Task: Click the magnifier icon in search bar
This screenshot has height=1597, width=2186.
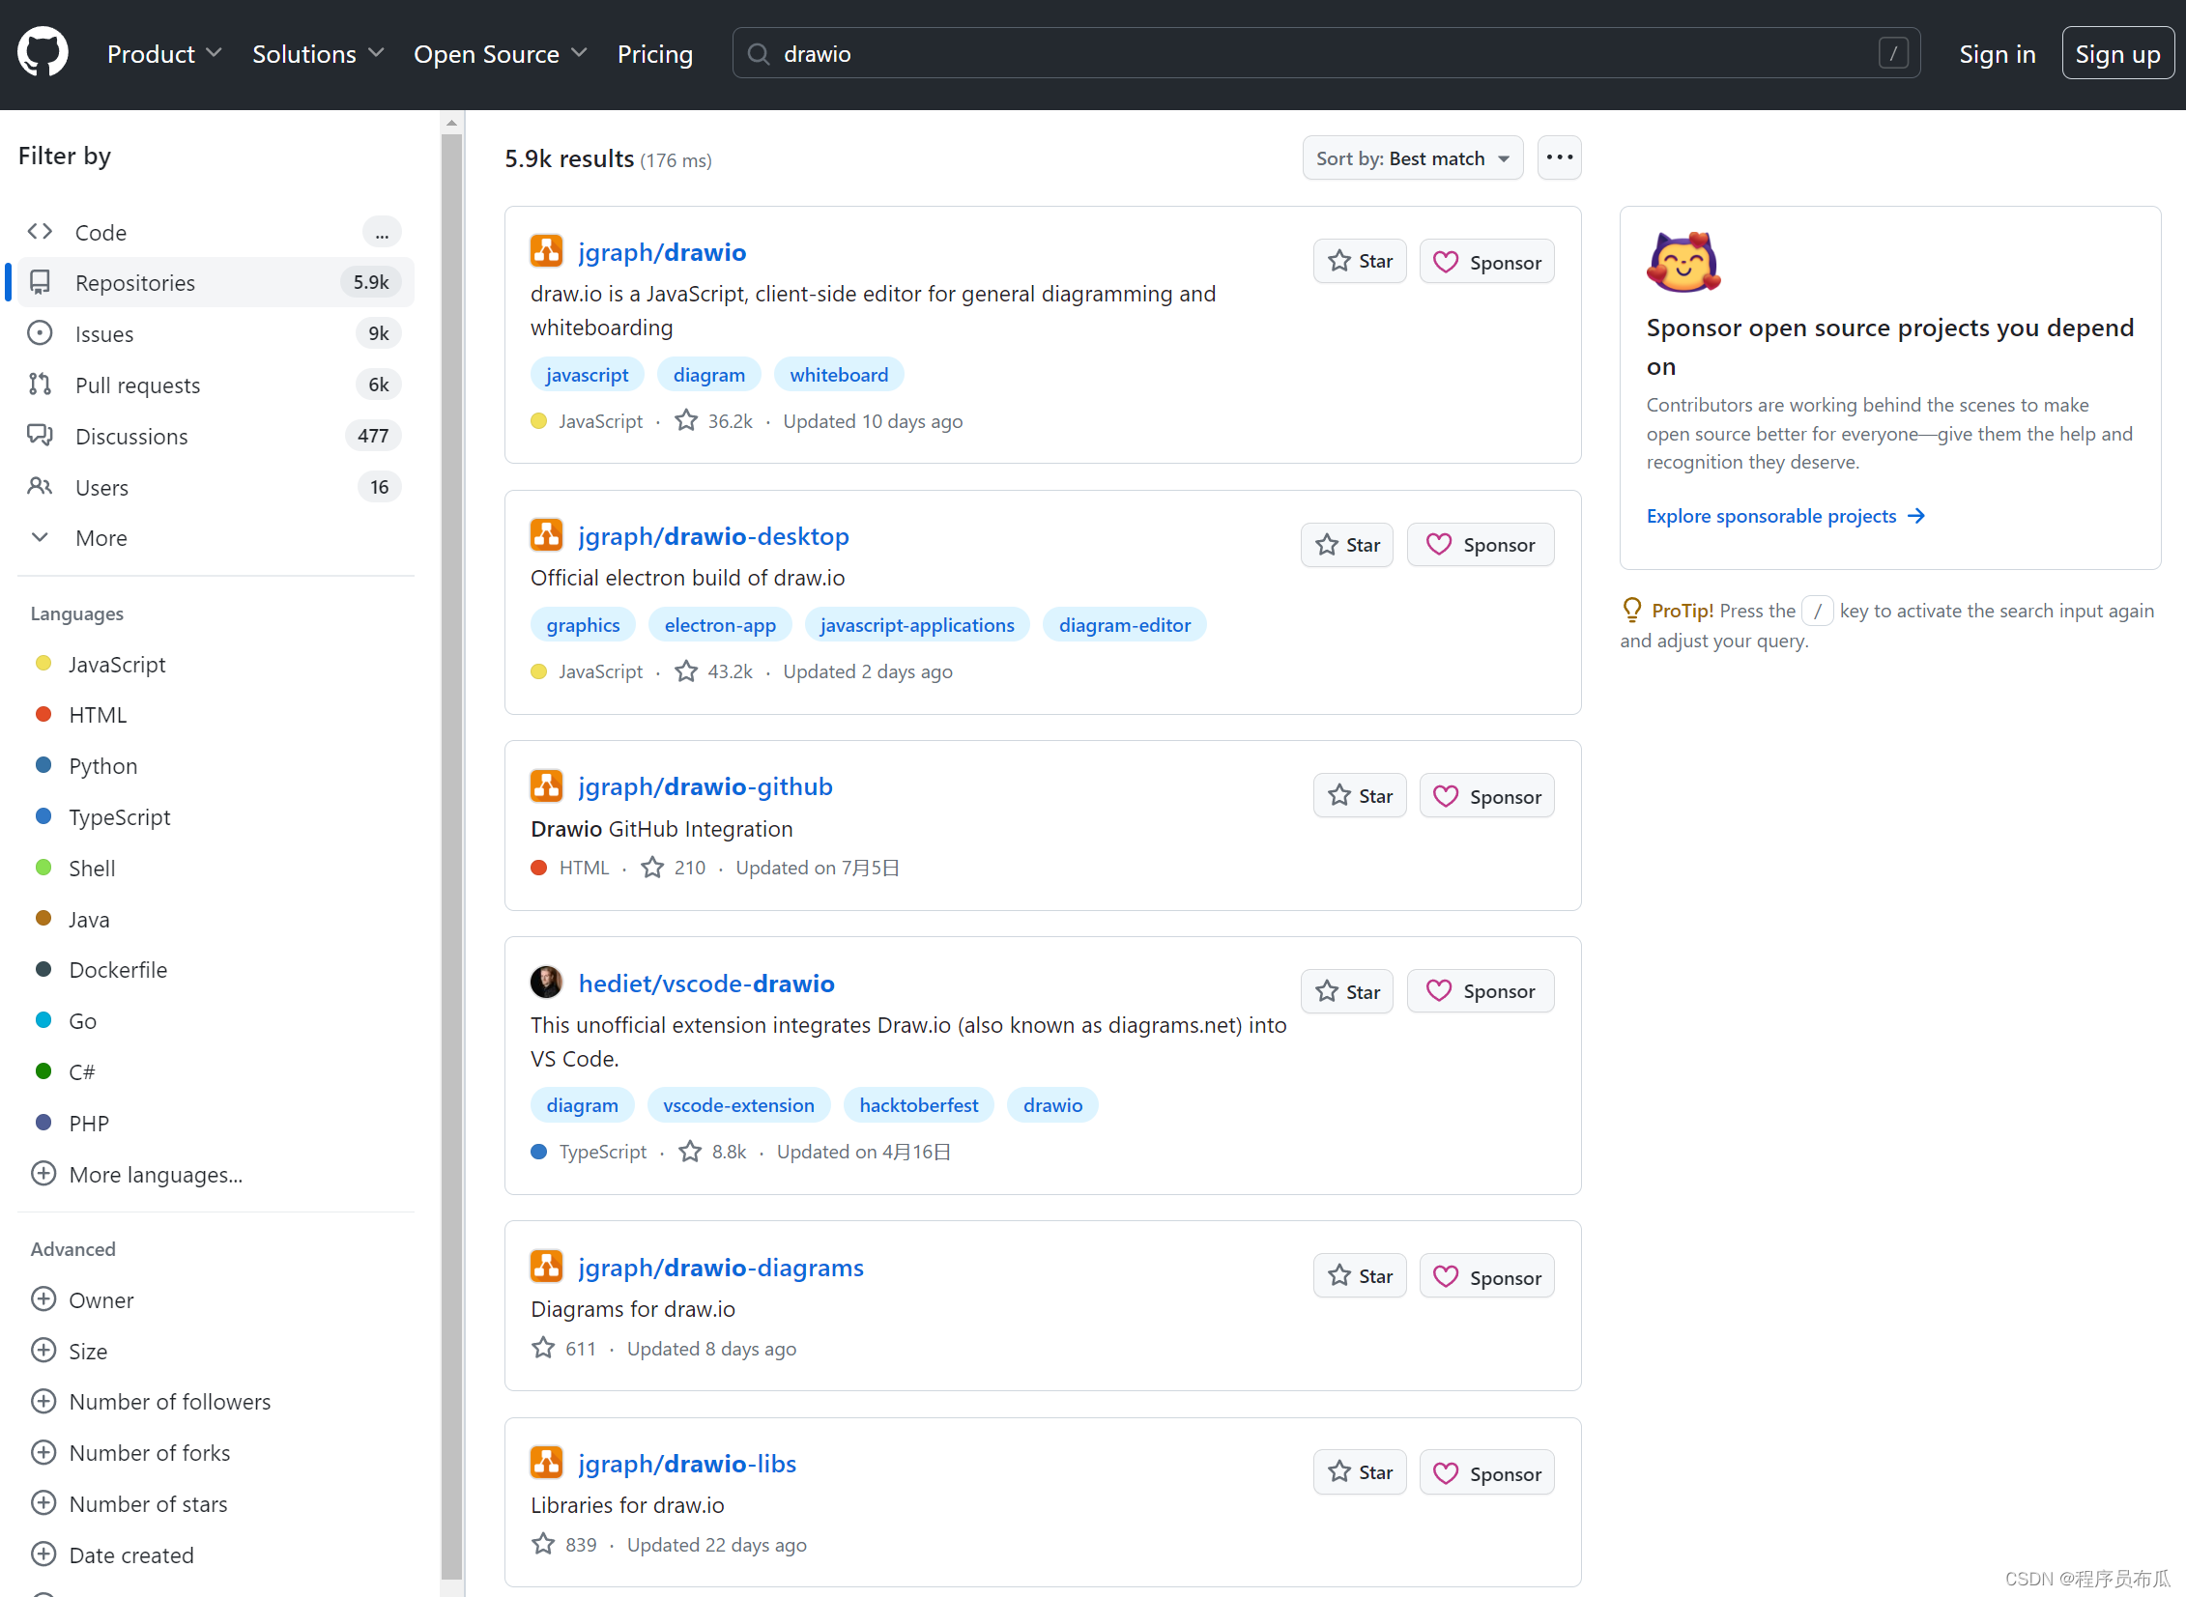Action: click(759, 54)
